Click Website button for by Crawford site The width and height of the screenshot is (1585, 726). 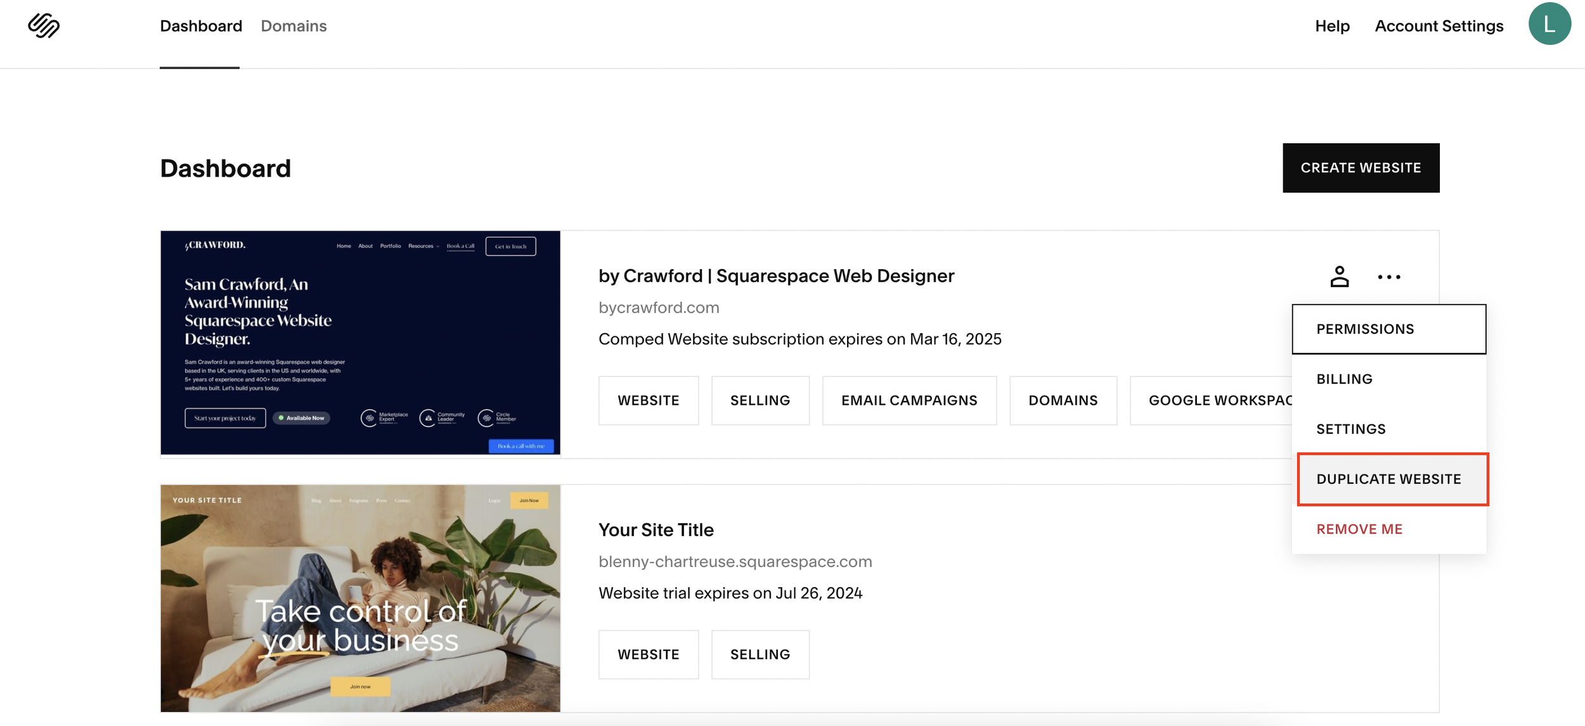[x=648, y=400]
